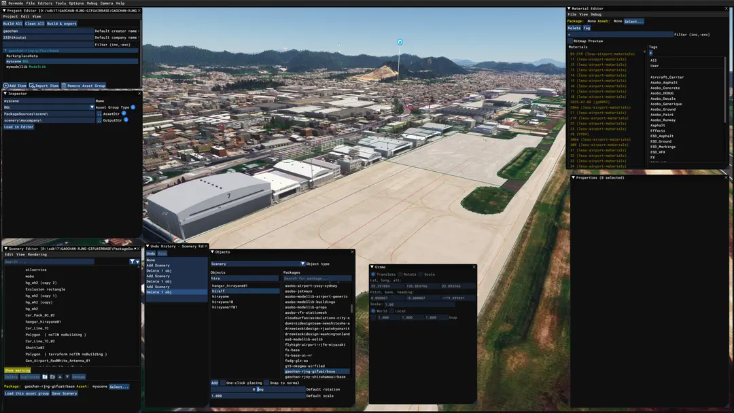The image size is (734, 413).
Task: Click Show warning button
Action: [17, 370]
